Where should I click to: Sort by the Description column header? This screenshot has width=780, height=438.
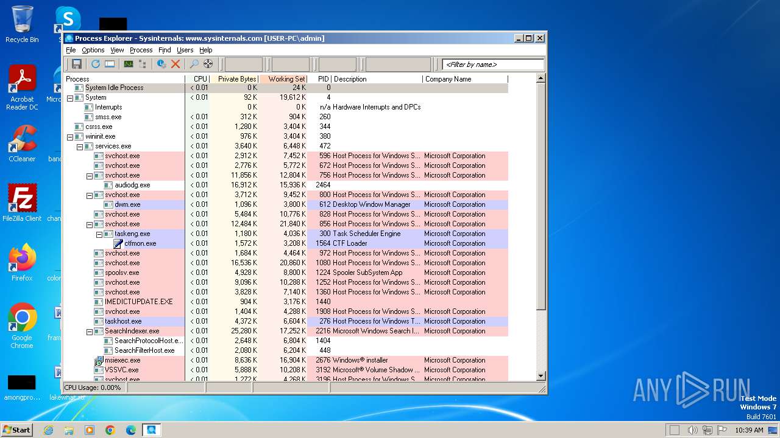[377, 79]
